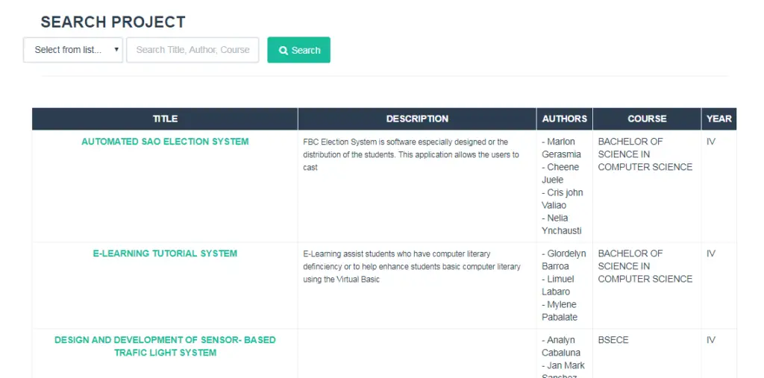Click the BSECE course cell
Image resolution: width=764 pixels, height=378 pixels.
click(613, 340)
